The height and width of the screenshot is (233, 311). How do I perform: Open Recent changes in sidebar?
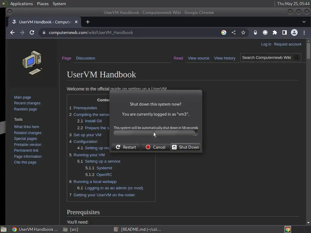27,103
